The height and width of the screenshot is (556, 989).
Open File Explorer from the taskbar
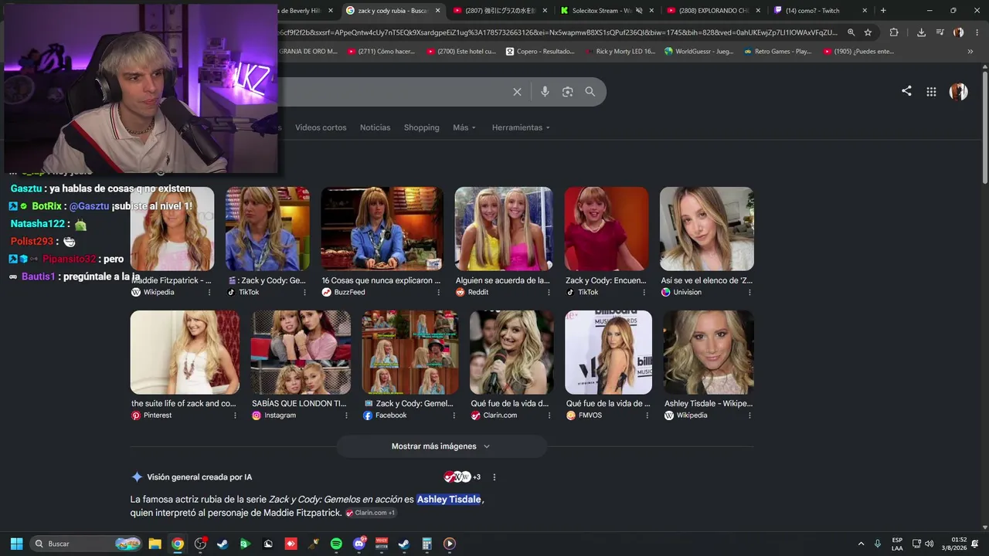pos(155,544)
